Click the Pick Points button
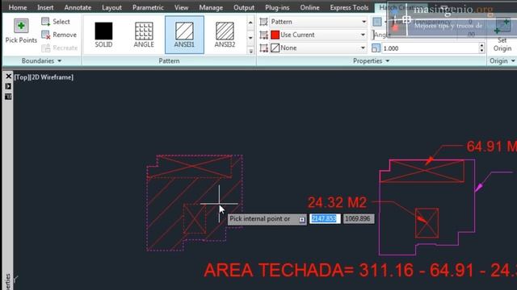The height and width of the screenshot is (290, 517). [x=21, y=31]
